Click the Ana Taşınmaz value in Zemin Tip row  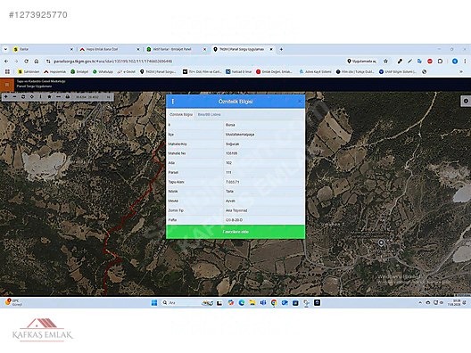point(236,210)
